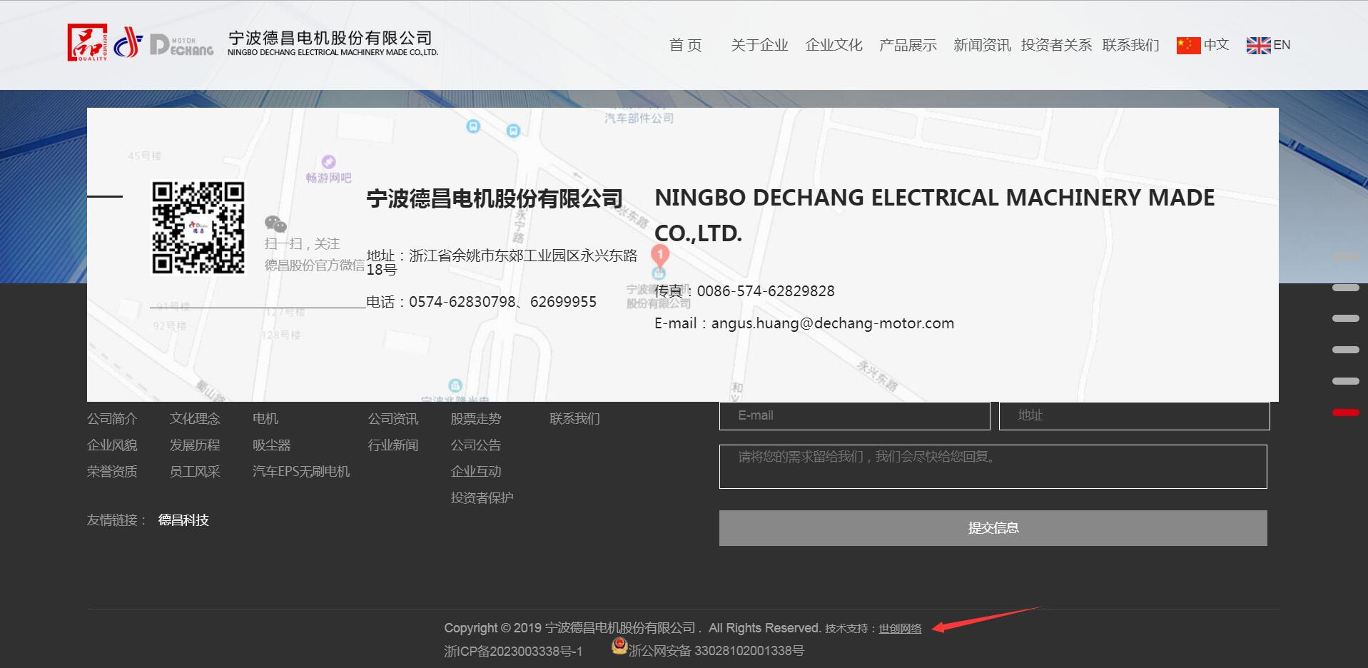This screenshot has width=1368, height=668.
Task: Open the 股票走势 investor link
Action: coord(476,419)
